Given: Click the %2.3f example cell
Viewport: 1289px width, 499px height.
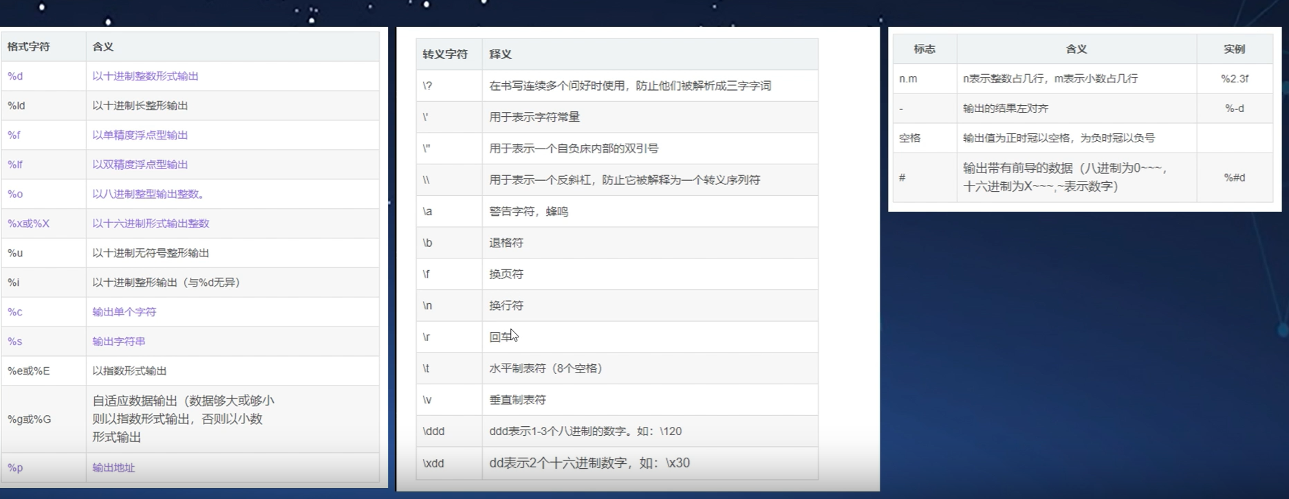Looking at the screenshot, I should coord(1234,79).
